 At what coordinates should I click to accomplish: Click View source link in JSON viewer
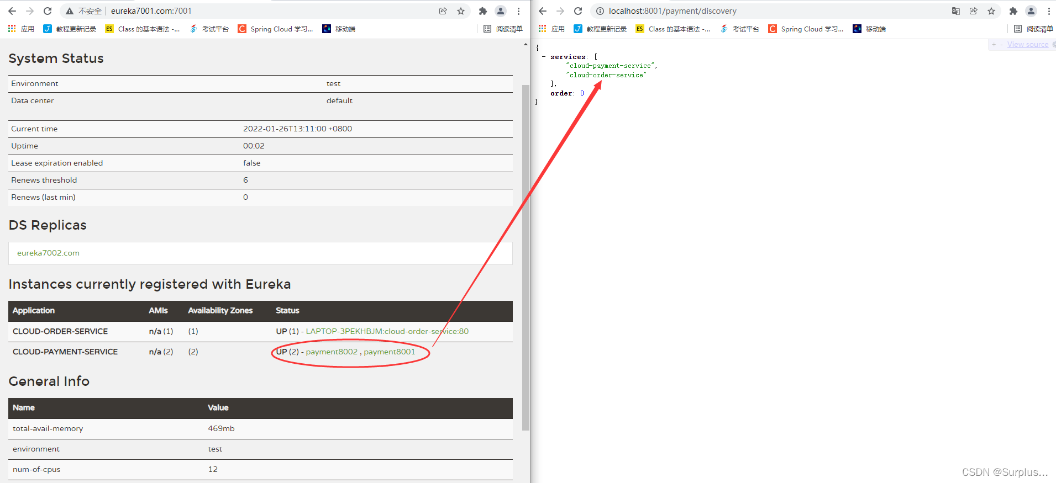1027,45
